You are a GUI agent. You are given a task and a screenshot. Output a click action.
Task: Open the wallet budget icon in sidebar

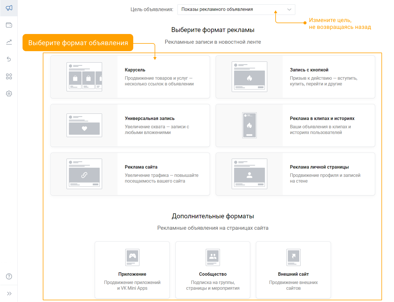click(9, 25)
